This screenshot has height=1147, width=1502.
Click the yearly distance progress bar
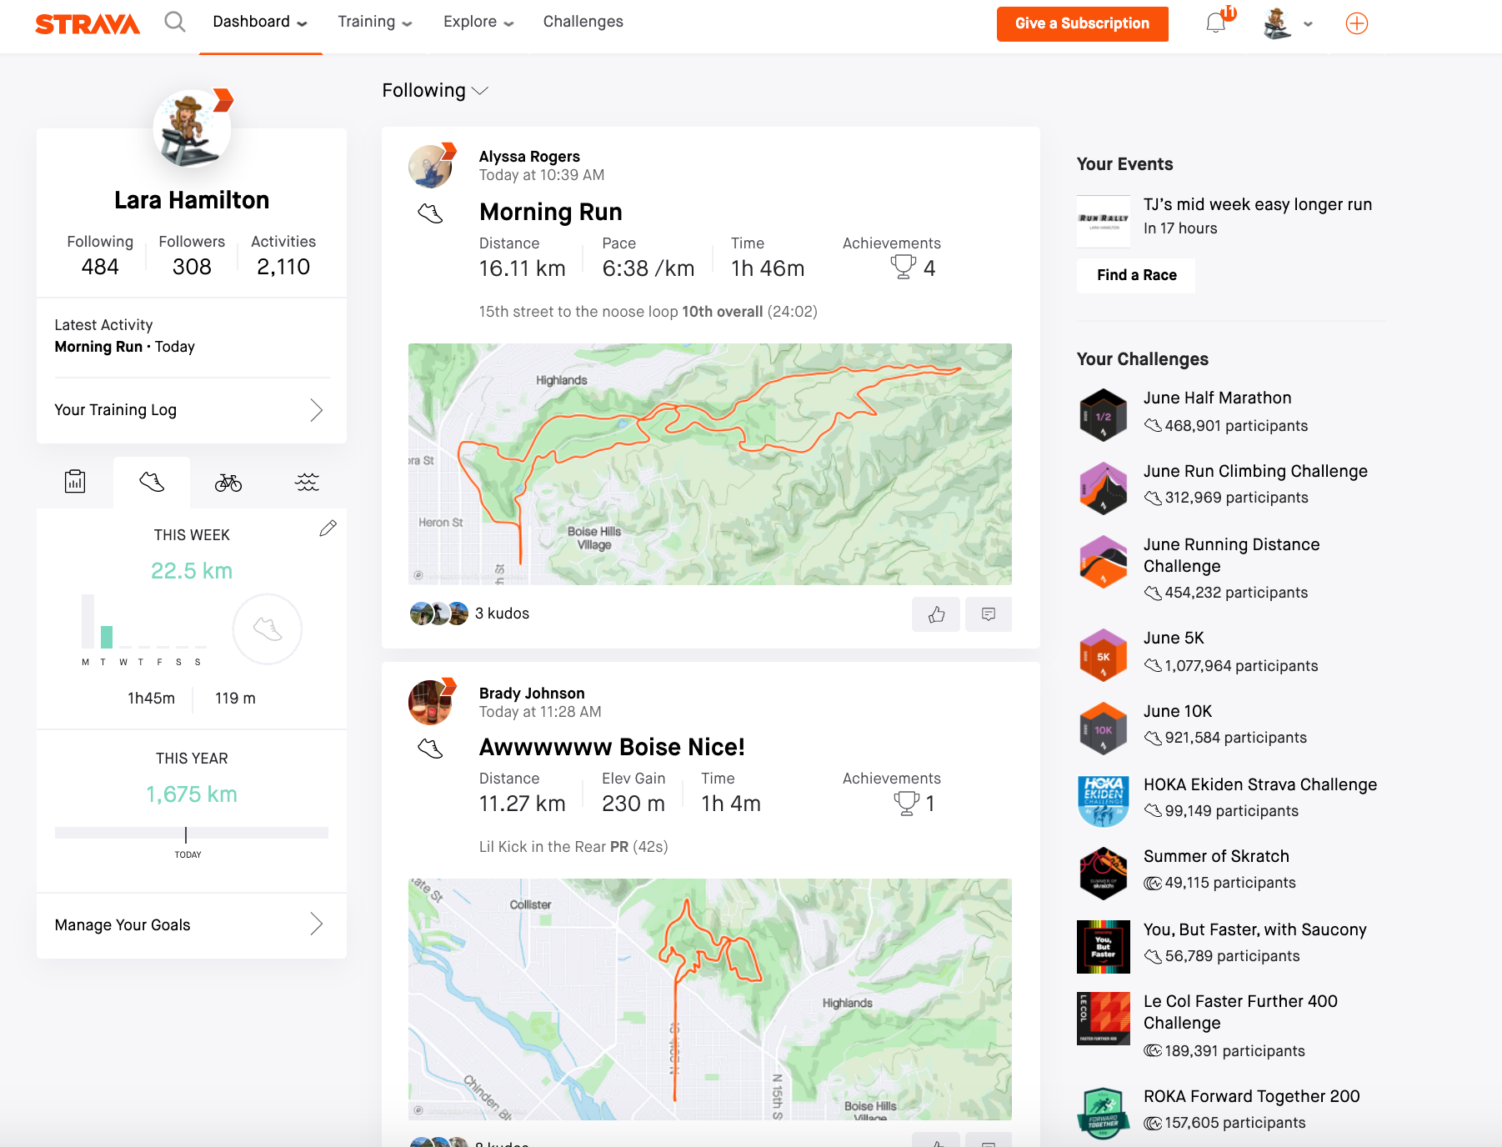click(x=190, y=831)
